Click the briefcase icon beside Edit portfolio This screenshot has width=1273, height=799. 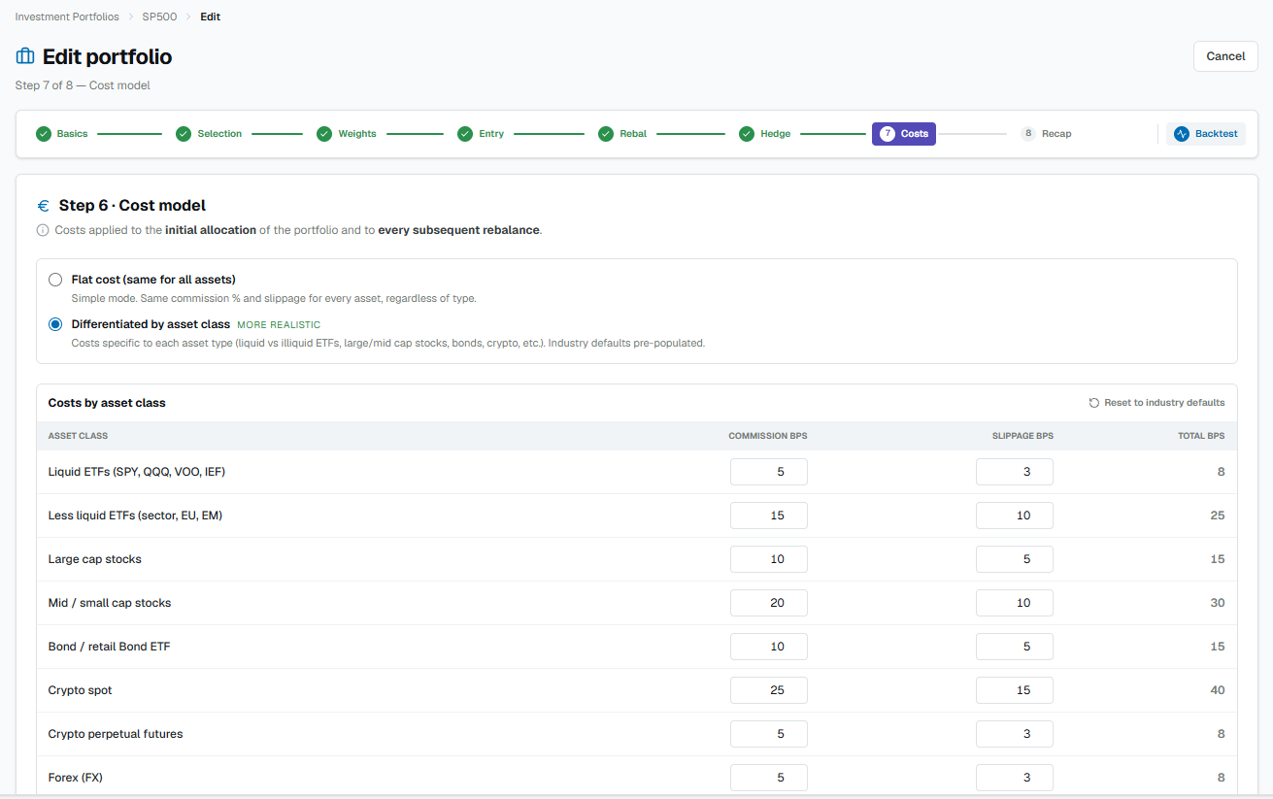[x=25, y=56]
